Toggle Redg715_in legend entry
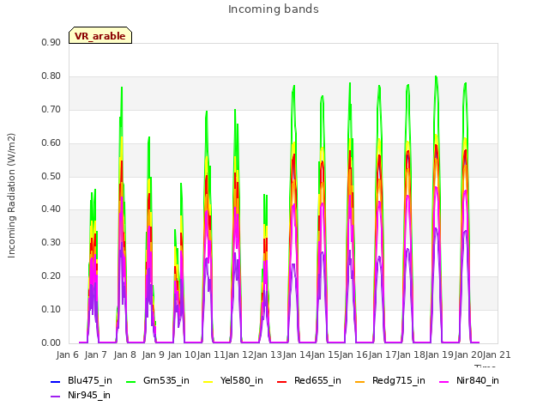 click(390, 380)
